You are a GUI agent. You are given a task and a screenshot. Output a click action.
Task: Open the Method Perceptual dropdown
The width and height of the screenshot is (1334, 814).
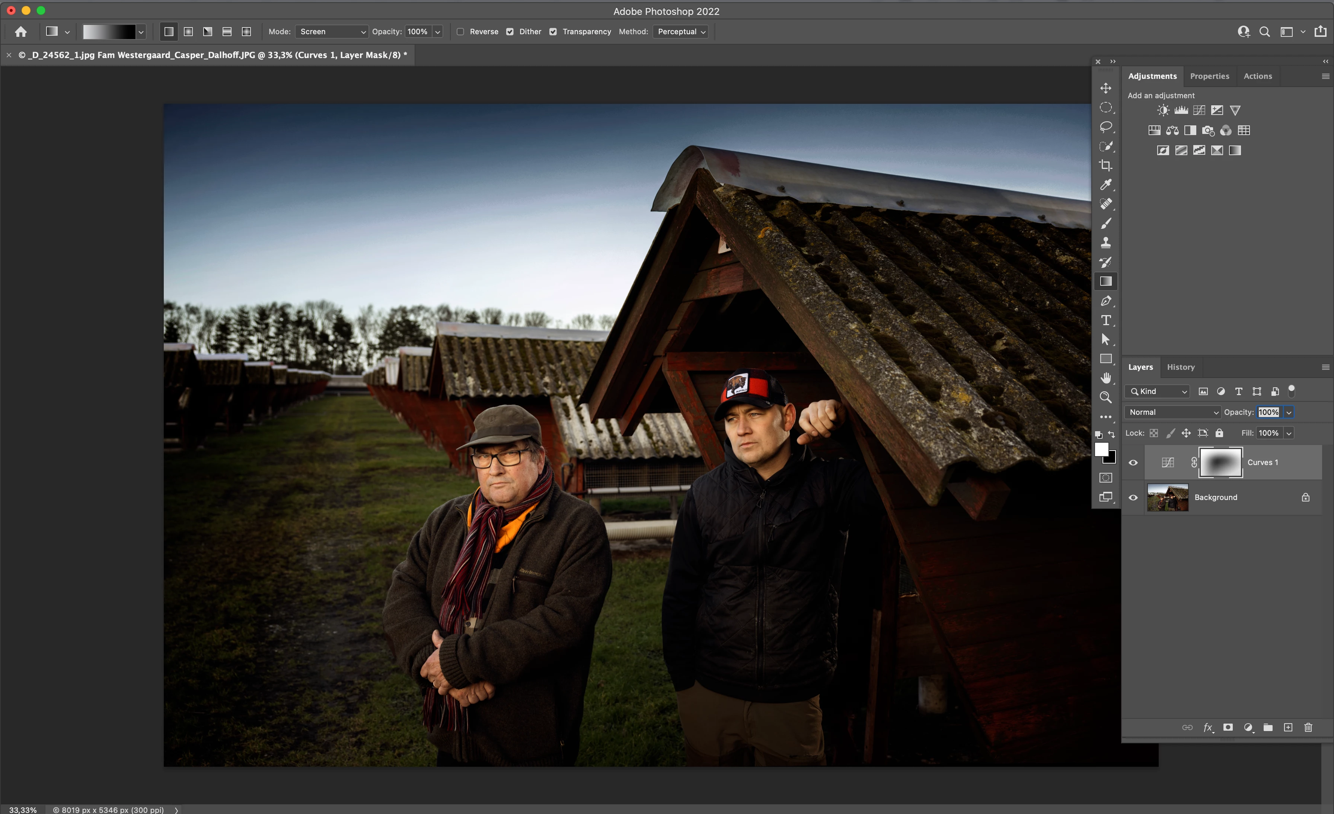681,32
